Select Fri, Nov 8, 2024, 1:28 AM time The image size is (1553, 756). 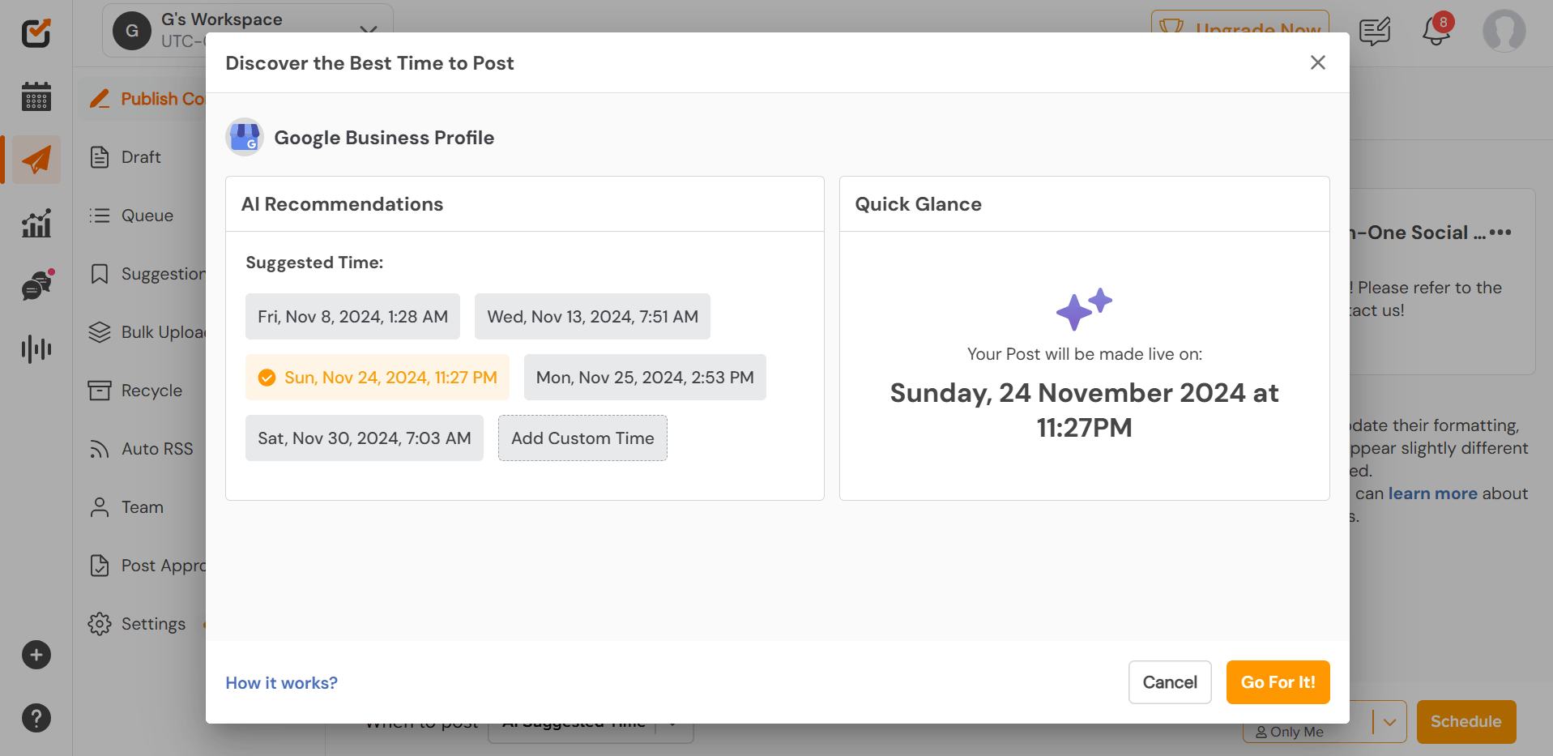[x=352, y=316]
